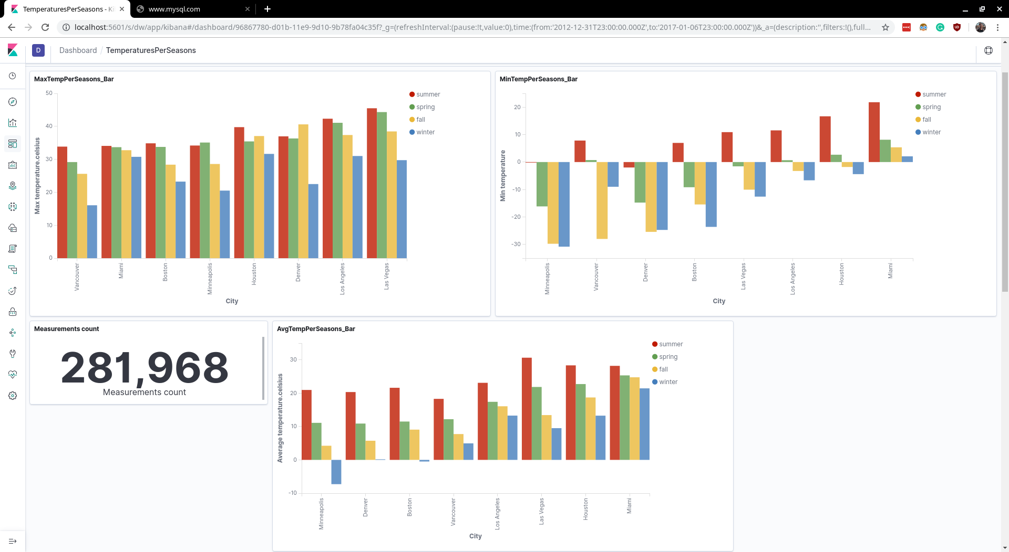Reload the browser page
This screenshot has height=552, width=1009.
[x=45, y=27]
